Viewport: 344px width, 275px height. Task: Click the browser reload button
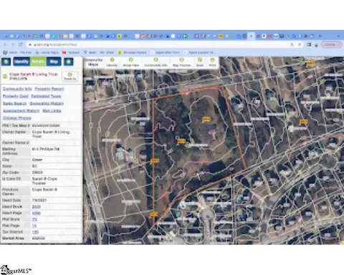(x=21, y=44)
